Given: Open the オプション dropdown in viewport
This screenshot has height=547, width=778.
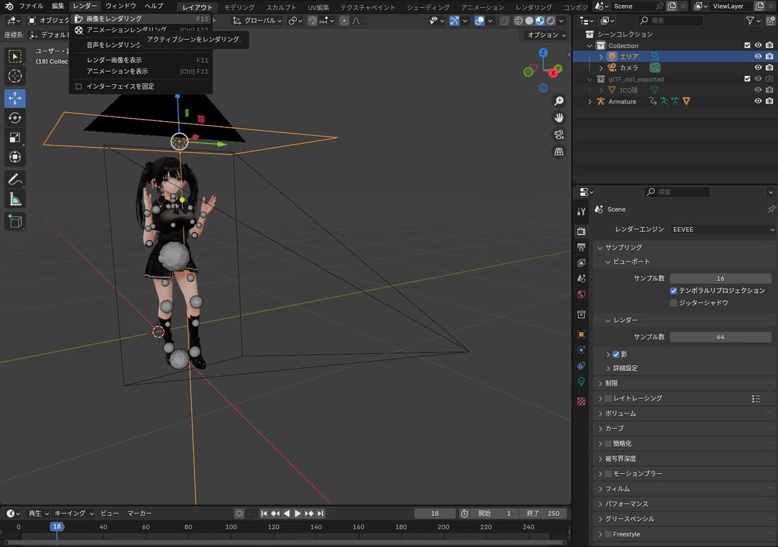Looking at the screenshot, I should (546, 35).
